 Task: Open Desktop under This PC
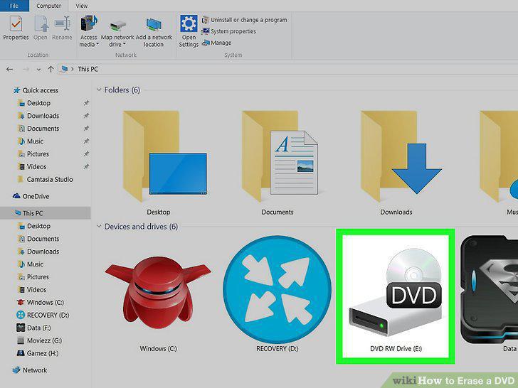point(34,226)
